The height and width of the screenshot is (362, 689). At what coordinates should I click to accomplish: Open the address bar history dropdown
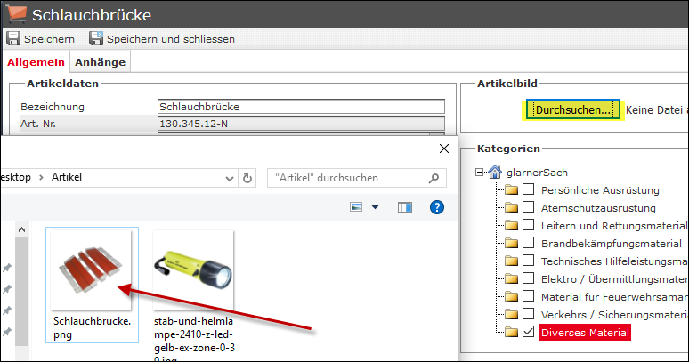point(230,178)
